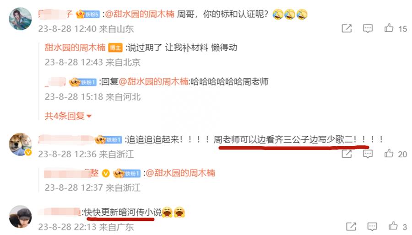The height and width of the screenshot is (235, 412).
Task: Share the 12:40 Shandong comment
Action: click(347, 28)
